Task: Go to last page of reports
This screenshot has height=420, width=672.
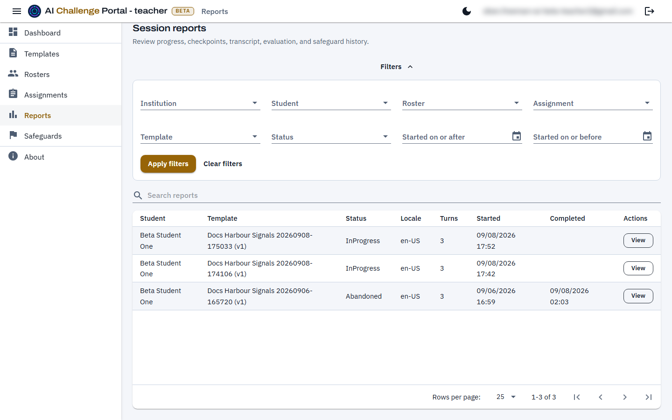Action: click(x=649, y=397)
